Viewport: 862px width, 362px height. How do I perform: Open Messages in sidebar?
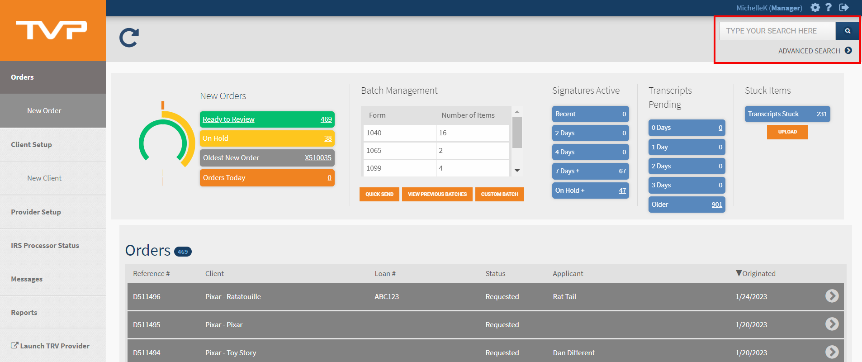click(x=53, y=279)
